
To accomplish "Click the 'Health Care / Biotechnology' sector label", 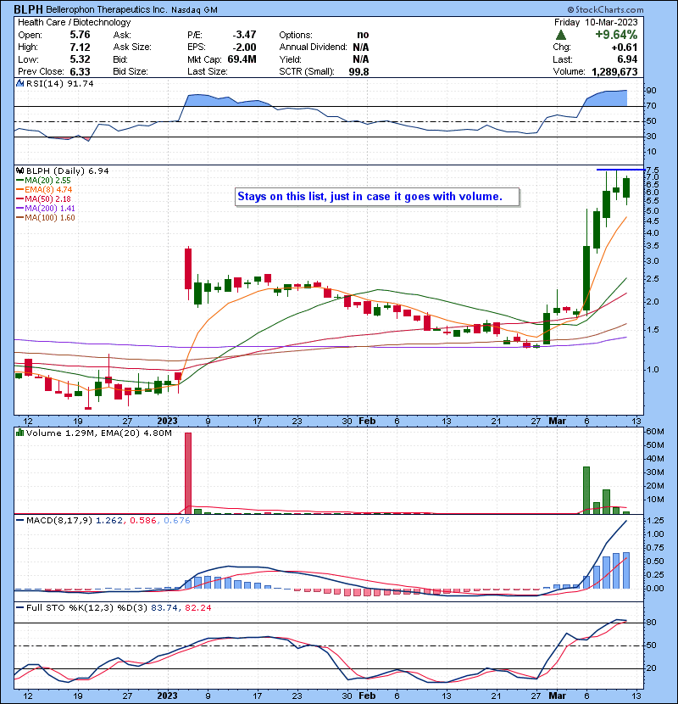I will click(x=75, y=22).
